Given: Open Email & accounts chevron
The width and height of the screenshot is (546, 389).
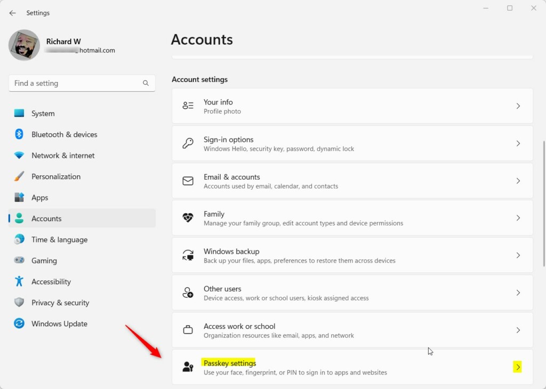Looking at the screenshot, I should pos(518,181).
